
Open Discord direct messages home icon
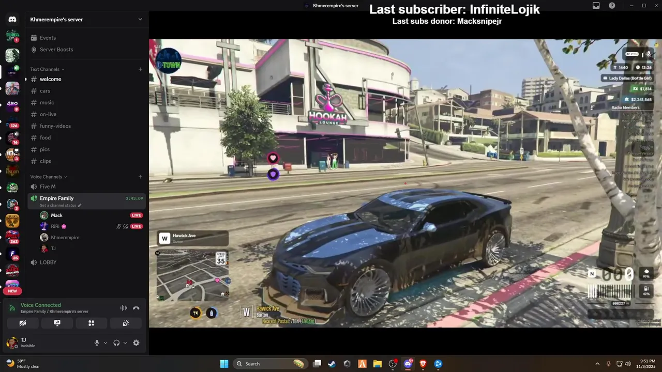click(x=12, y=20)
